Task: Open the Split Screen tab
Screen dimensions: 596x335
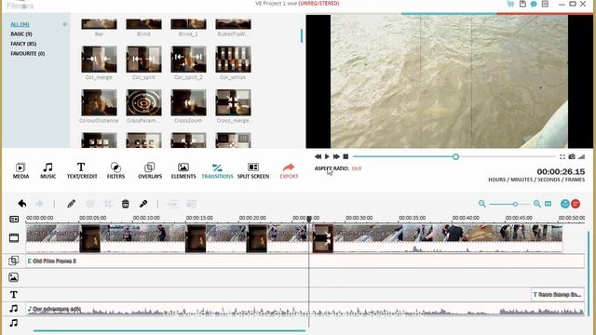Action: click(x=253, y=170)
